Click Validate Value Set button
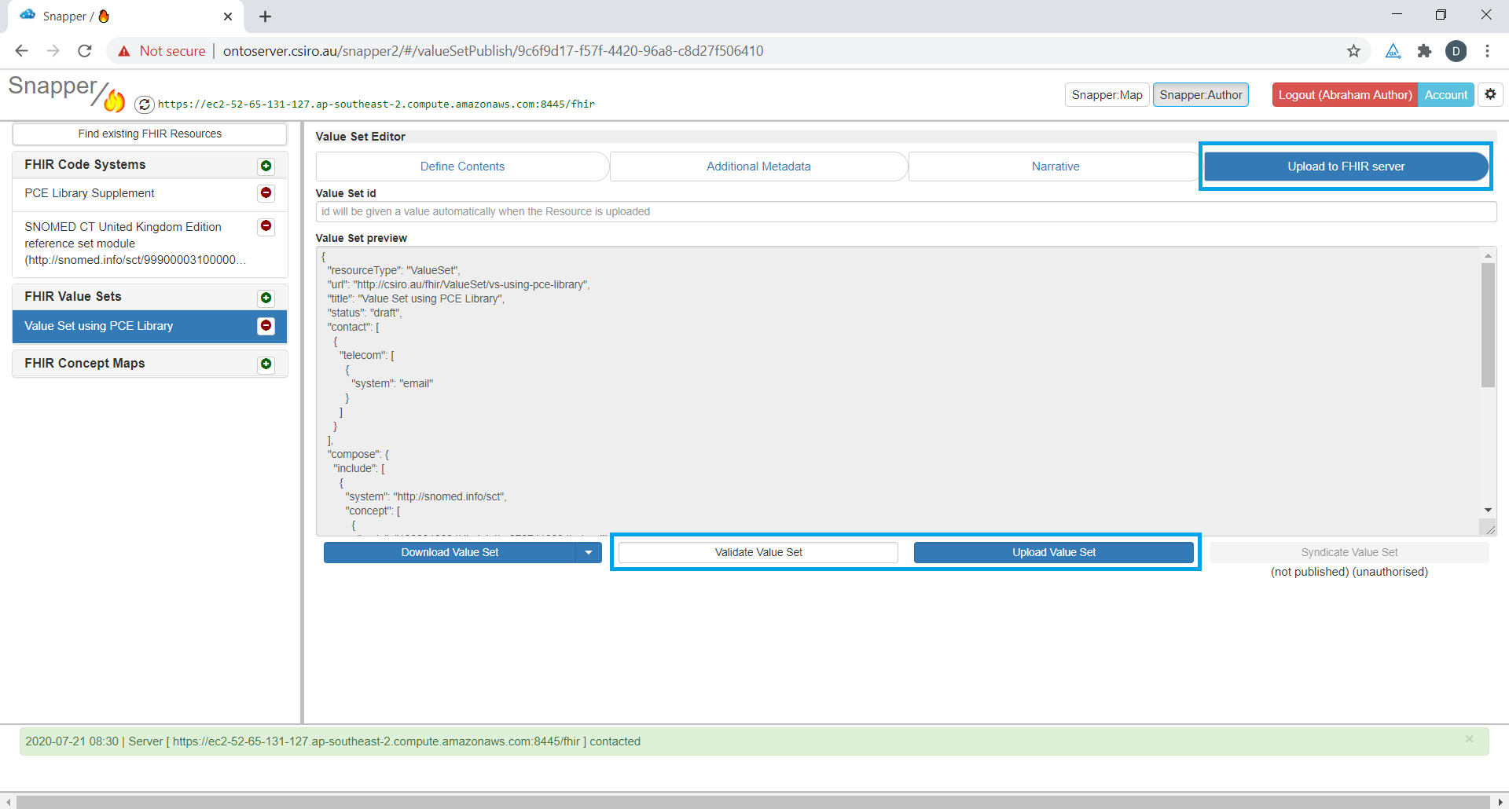 point(758,553)
